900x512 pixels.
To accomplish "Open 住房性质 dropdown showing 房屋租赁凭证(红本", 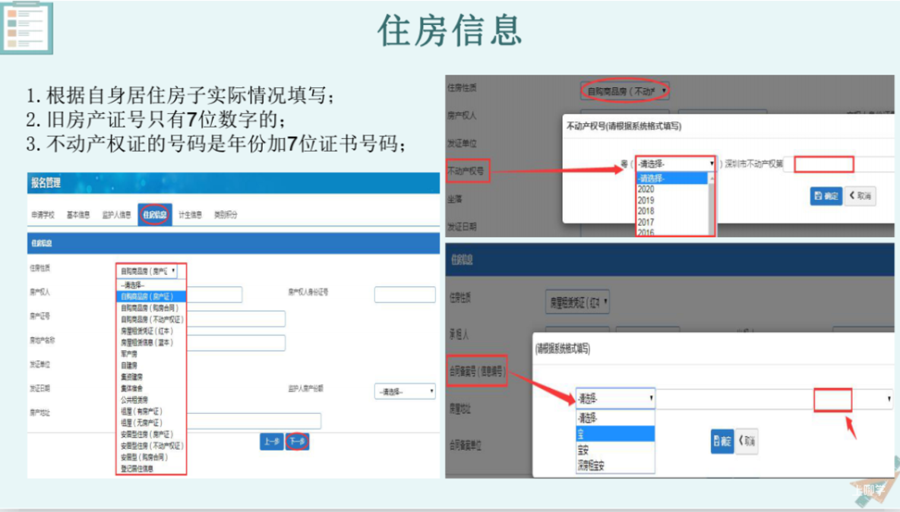I will pyautogui.click(x=577, y=302).
